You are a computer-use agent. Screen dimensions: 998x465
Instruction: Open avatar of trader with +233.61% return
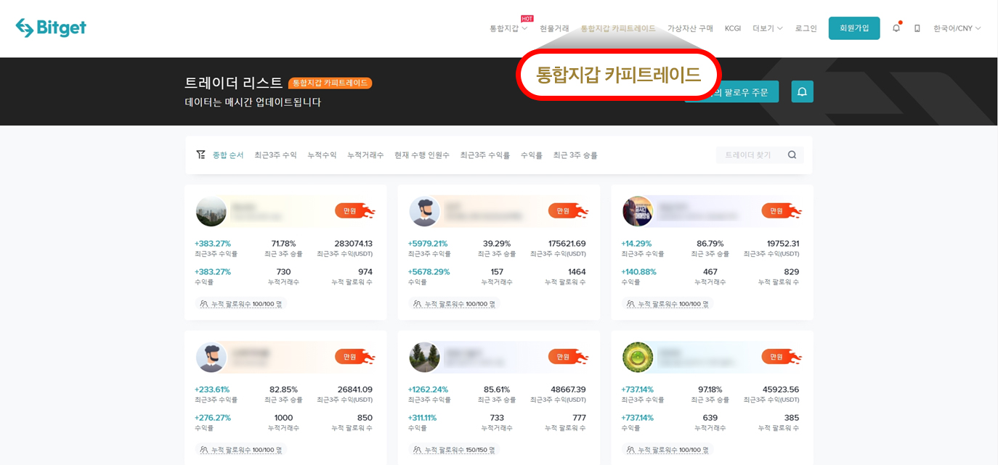pyautogui.click(x=211, y=357)
